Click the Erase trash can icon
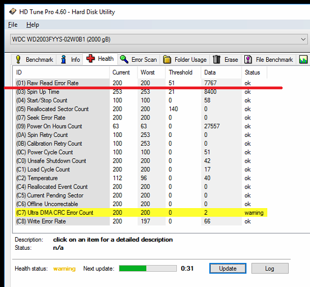The width and height of the screenshot is (310, 287). [x=216, y=59]
